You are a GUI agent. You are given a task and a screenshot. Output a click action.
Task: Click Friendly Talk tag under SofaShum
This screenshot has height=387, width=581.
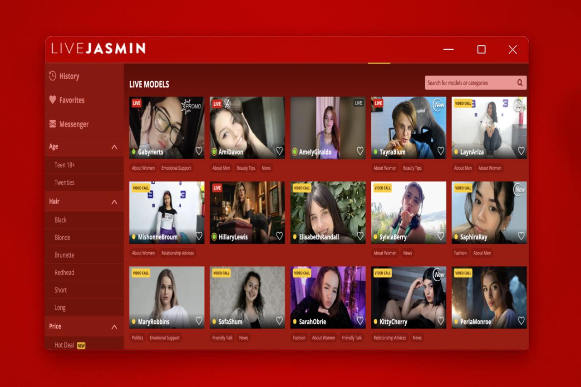coord(222,338)
